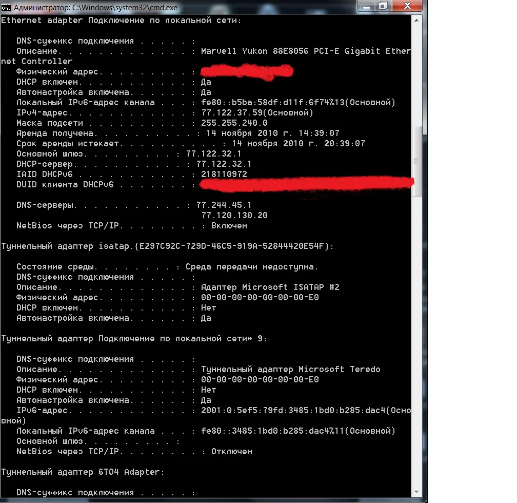
Task: Click the Marvell Yukon 88E8056 description text
Action: 306,51
